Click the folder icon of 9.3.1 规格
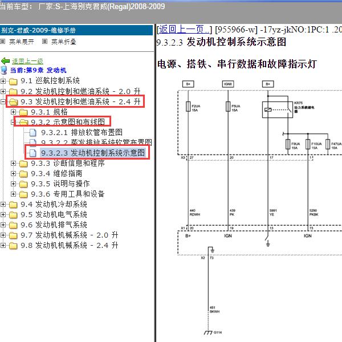The height and width of the screenshot is (342, 342). pyautogui.click(x=23, y=112)
